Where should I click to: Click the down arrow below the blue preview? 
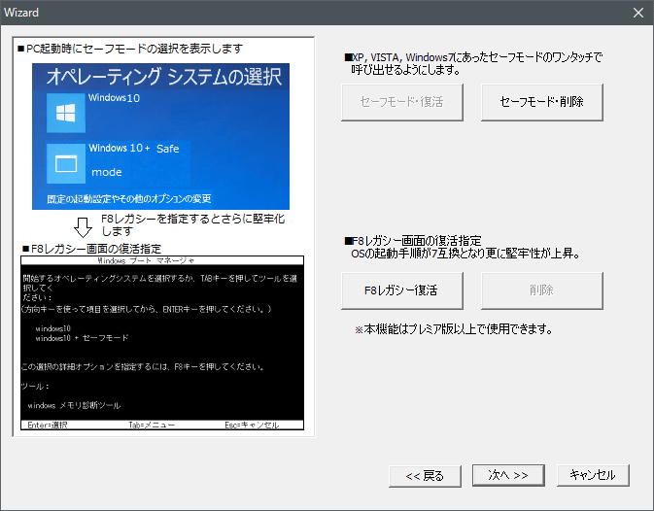(x=83, y=227)
